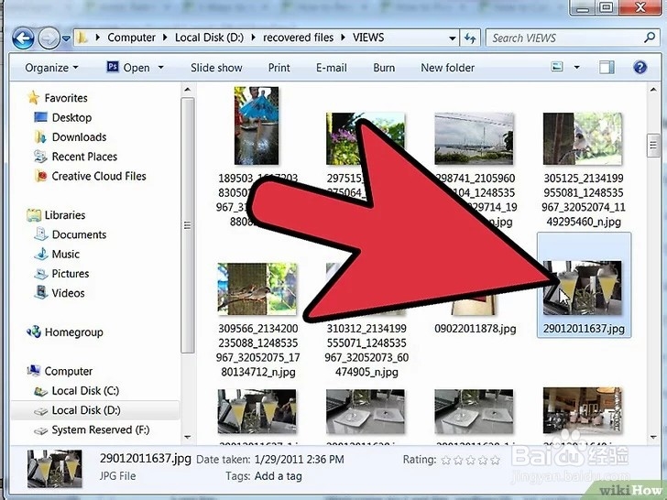Click the details pane preview thumbnail
This screenshot has width=667, height=500.
click(55, 469)
